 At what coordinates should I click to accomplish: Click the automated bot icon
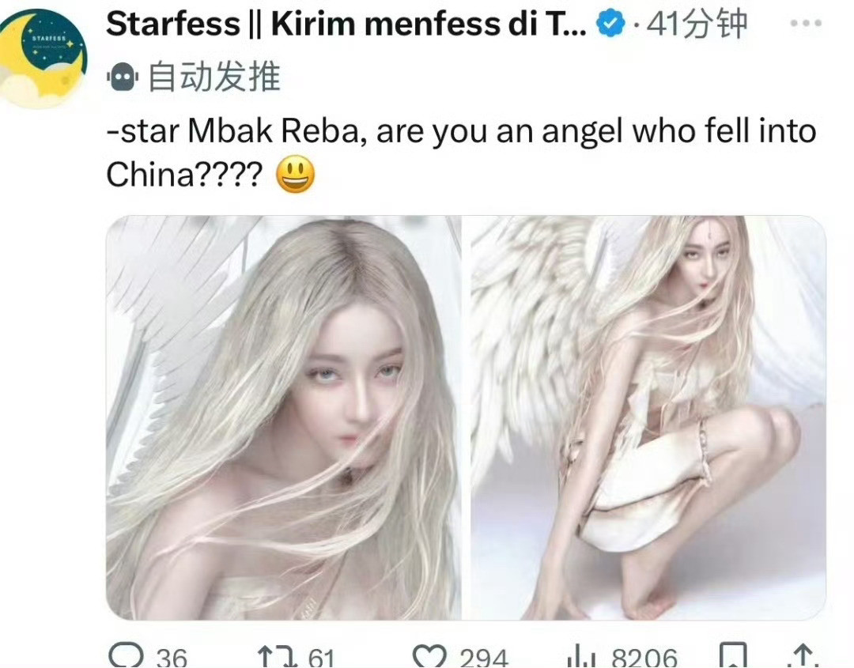point(123,77)
